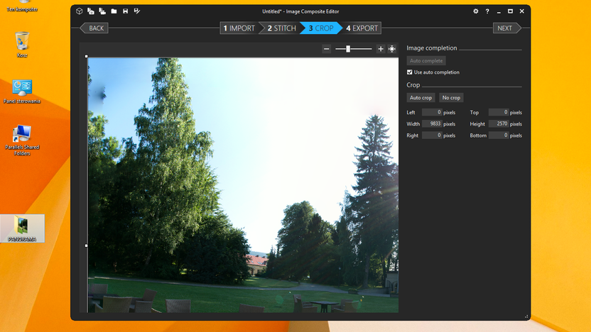Click the Image completion heading
This screenshot has width=591, height=332.
click(x=432, y=48)
